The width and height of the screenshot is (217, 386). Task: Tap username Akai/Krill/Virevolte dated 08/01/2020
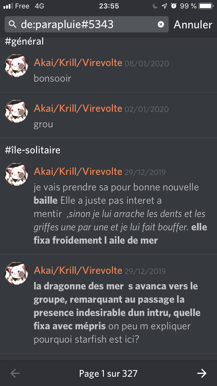tap(78, 63)
